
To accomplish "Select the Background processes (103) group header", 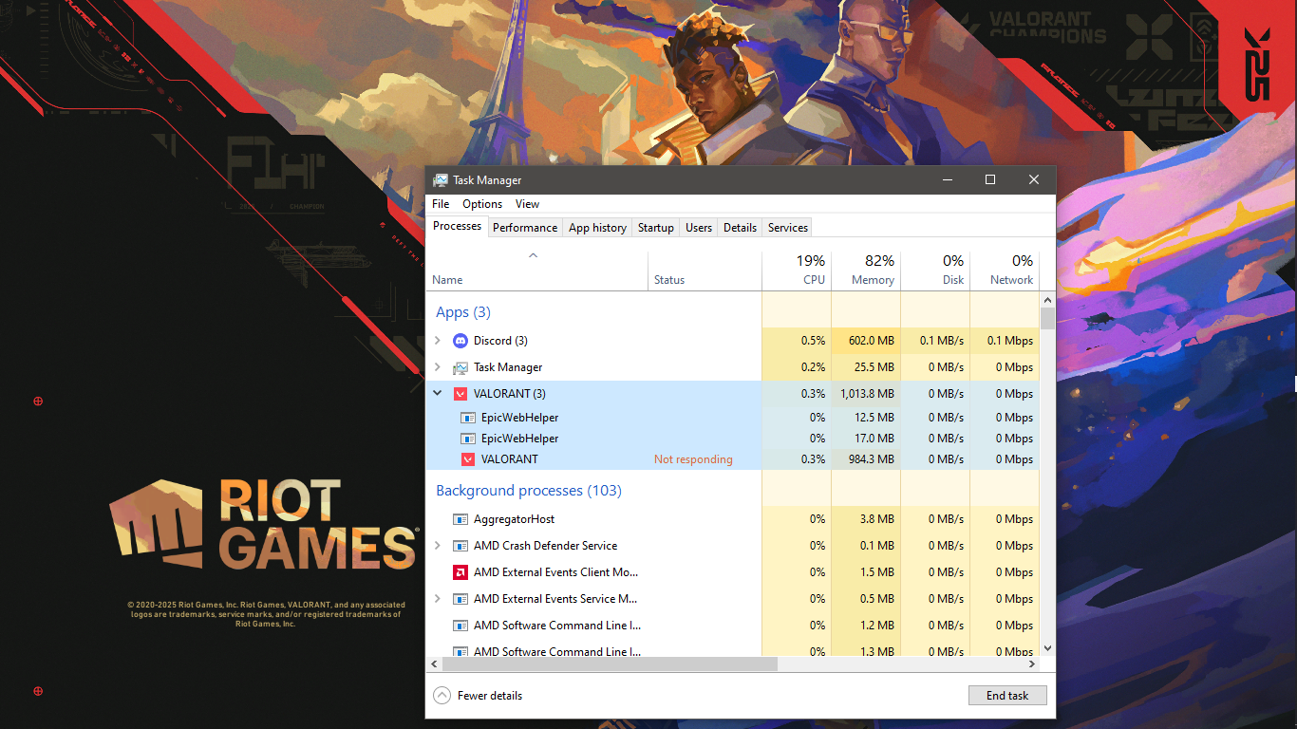I will pos(529,491).
